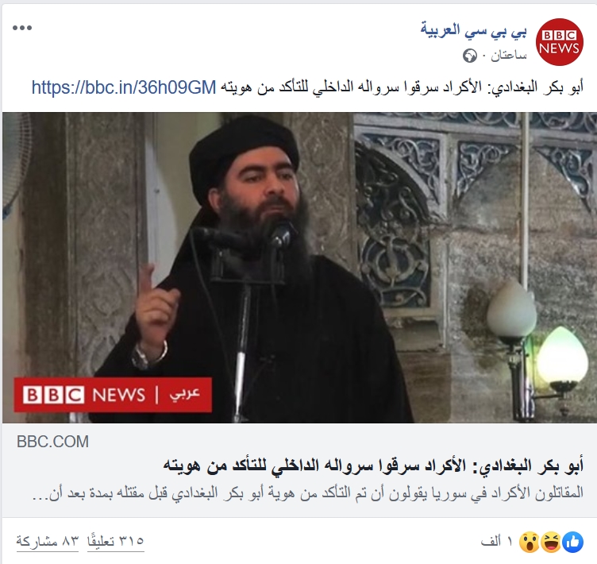Show the ٨٣ مشاركة shares list
The height and width of the screenshot is (564, 597).
(47, 541)
